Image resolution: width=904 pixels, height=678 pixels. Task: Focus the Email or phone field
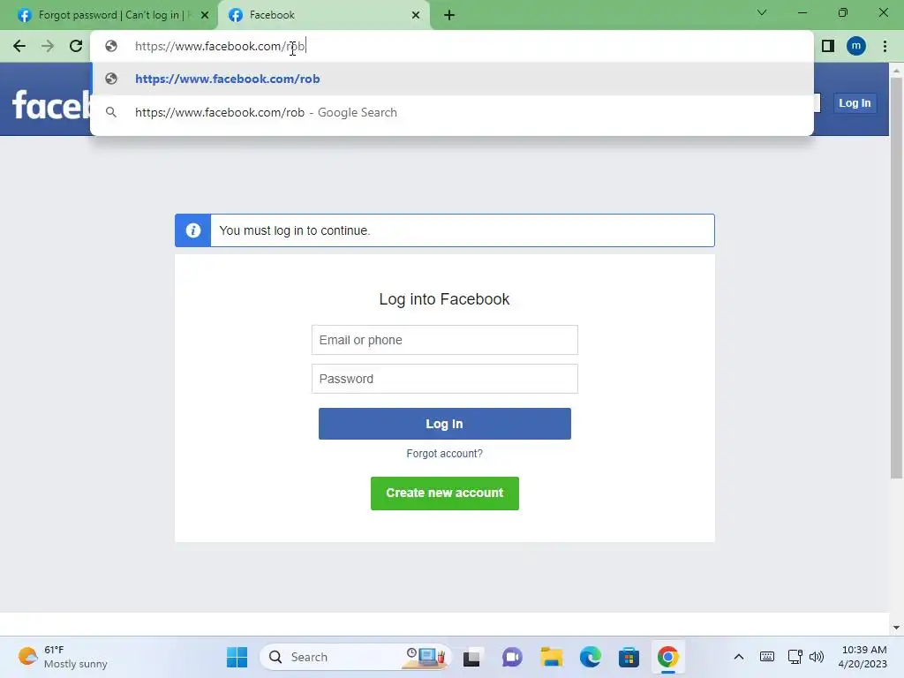point(445,340)
